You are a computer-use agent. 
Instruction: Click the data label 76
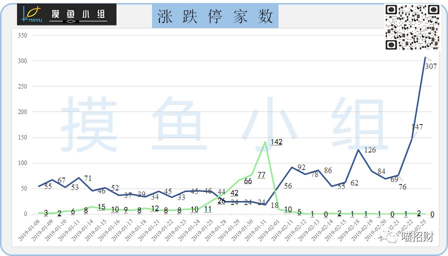402,187
